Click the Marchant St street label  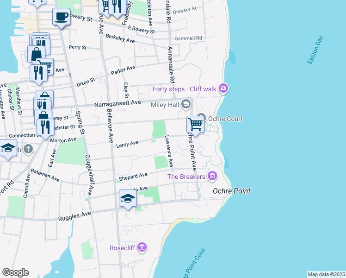[x=19, y=101]
